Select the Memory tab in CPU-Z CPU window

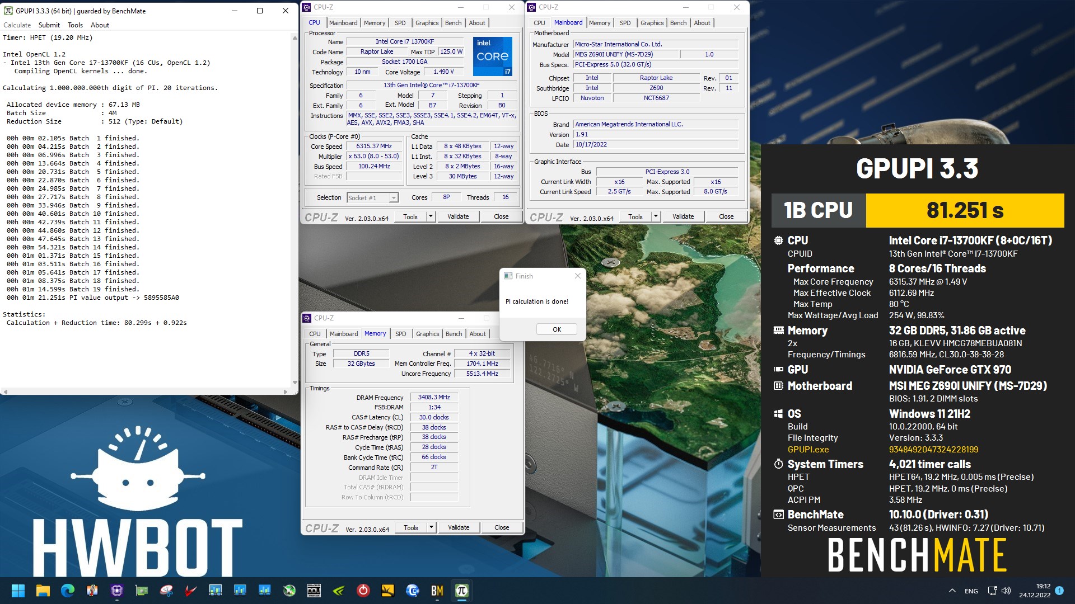tap(375, 23)
